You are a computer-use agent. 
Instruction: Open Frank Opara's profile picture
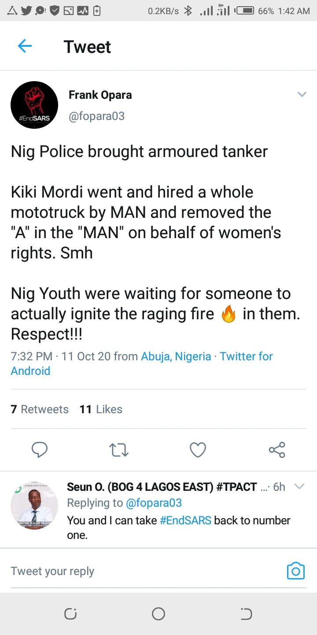[x=34, y=105]
